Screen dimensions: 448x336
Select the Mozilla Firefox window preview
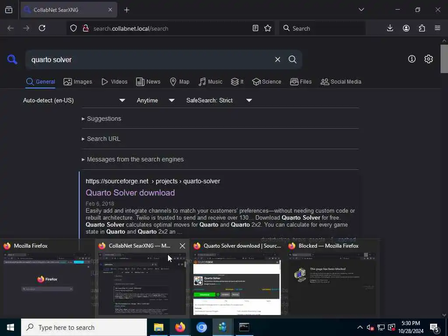47,279
